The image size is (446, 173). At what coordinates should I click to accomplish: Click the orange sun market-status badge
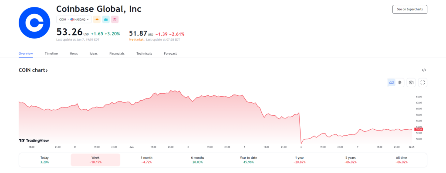pos(97,20)
